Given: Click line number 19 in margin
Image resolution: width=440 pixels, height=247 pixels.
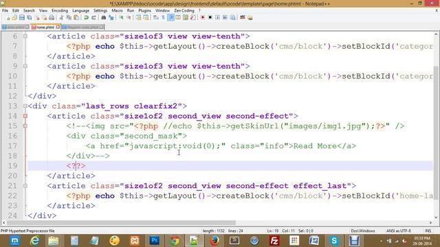Looking at the screenshot, I should coord(12,166).
